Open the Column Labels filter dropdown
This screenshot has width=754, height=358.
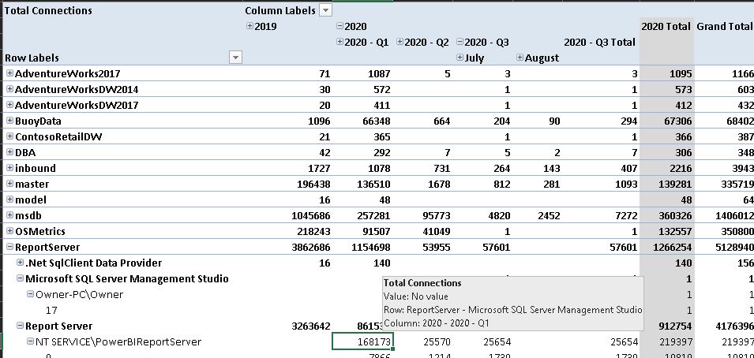(x=325, y=10)
